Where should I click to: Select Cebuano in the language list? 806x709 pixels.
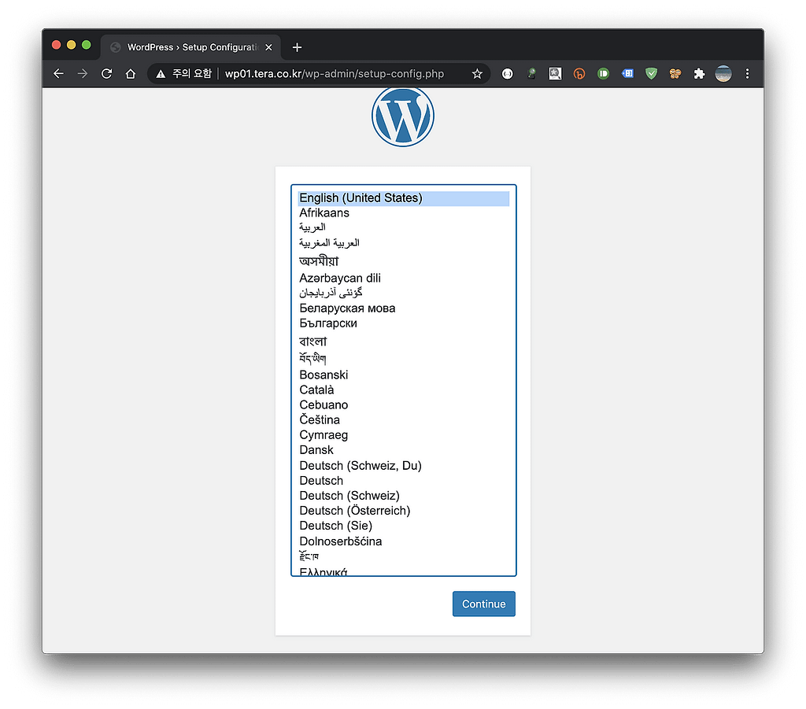click(404, 404)
